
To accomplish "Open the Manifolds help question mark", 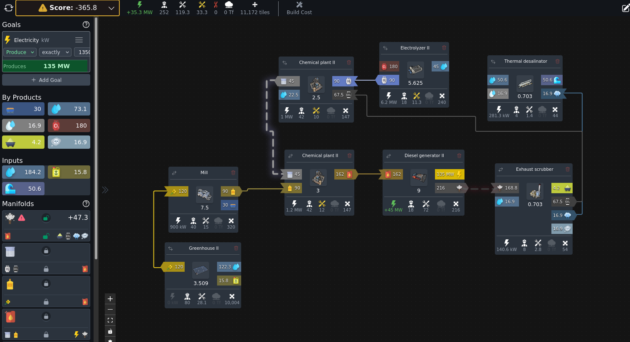I will (x=86, y=204).
